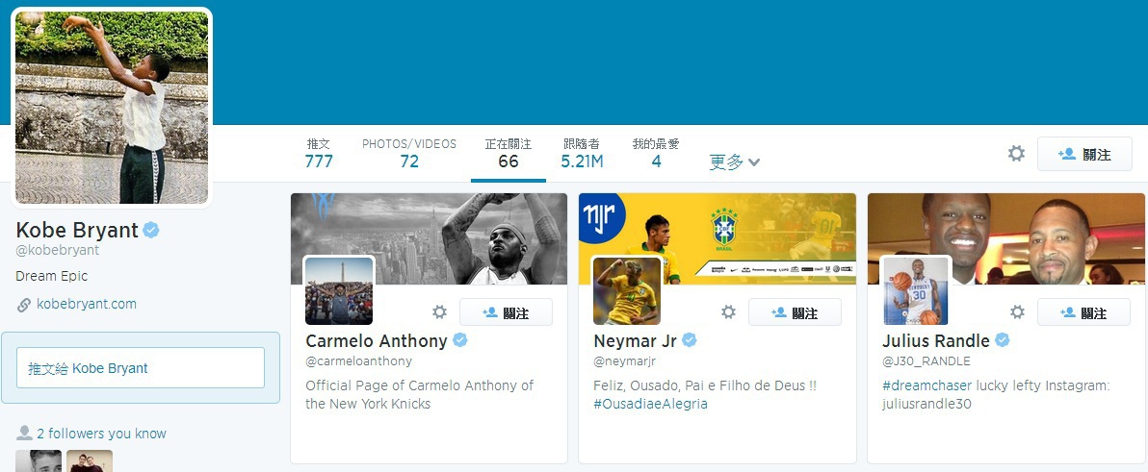Viewport: 1148px width, 472px height.
Task: Switch to PHOTOS/VIDEOS tab
Action: [409, 154]
